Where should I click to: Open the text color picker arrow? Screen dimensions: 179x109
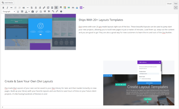pyautogui.click(x=29, y=11)
